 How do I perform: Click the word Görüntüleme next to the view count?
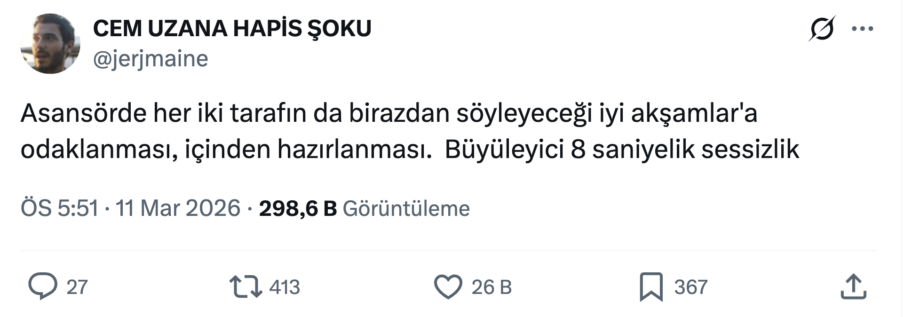pyautogui.click(x=406, y=208)
